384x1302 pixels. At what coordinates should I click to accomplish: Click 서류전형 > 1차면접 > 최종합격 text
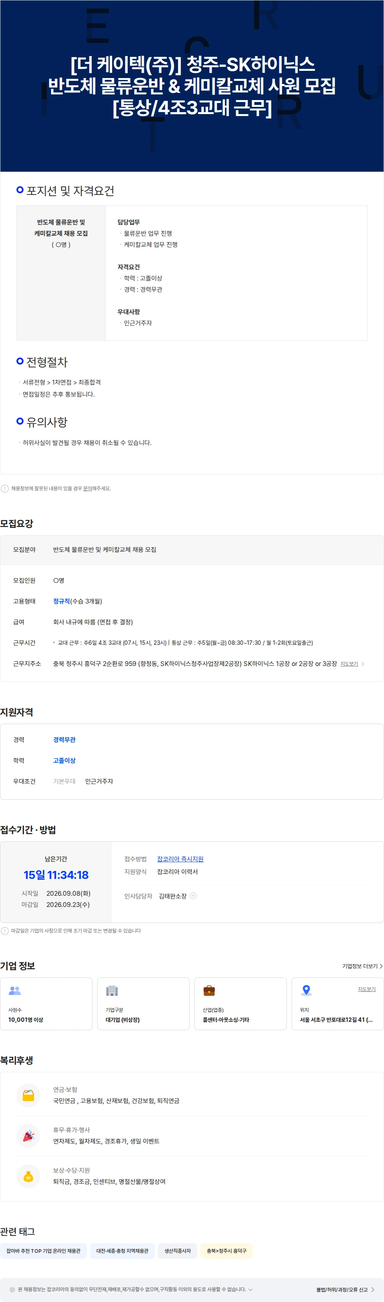tap(62, 382)
